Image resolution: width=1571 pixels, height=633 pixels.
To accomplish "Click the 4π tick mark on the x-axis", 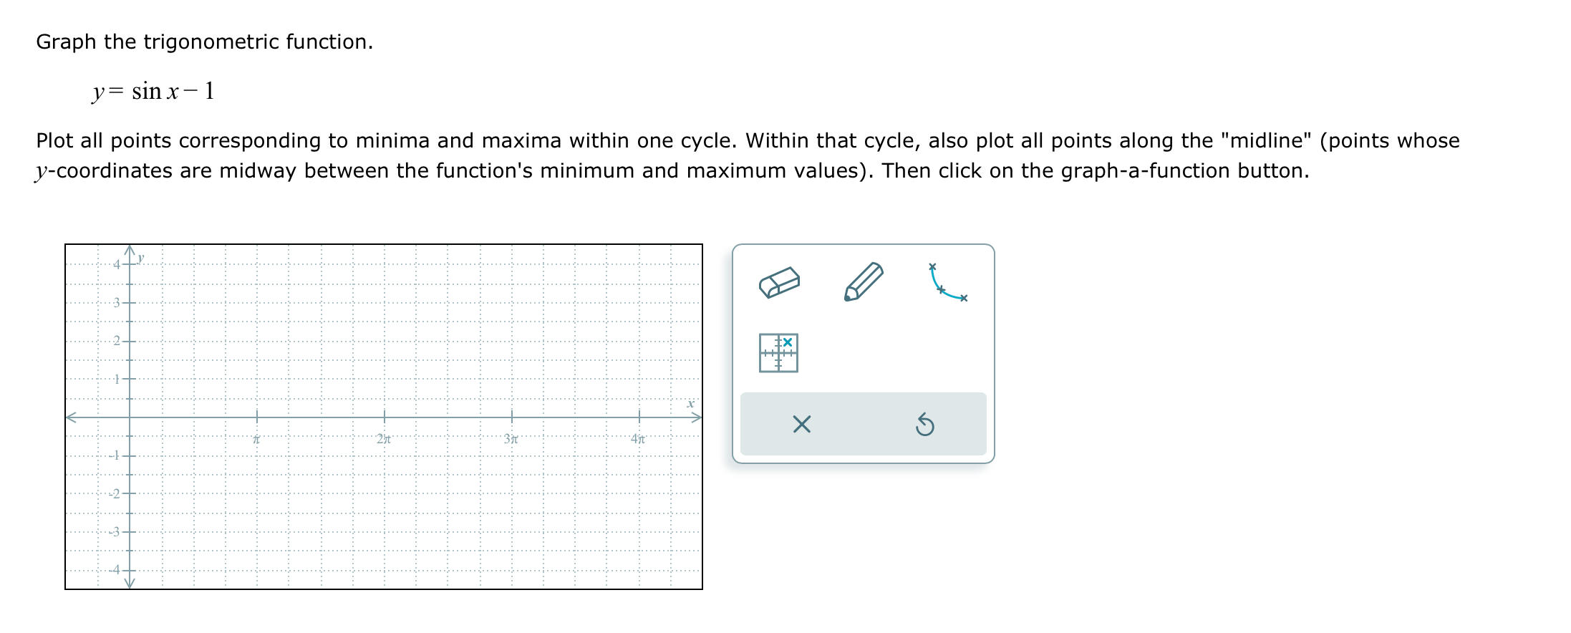I will (639, 417).
